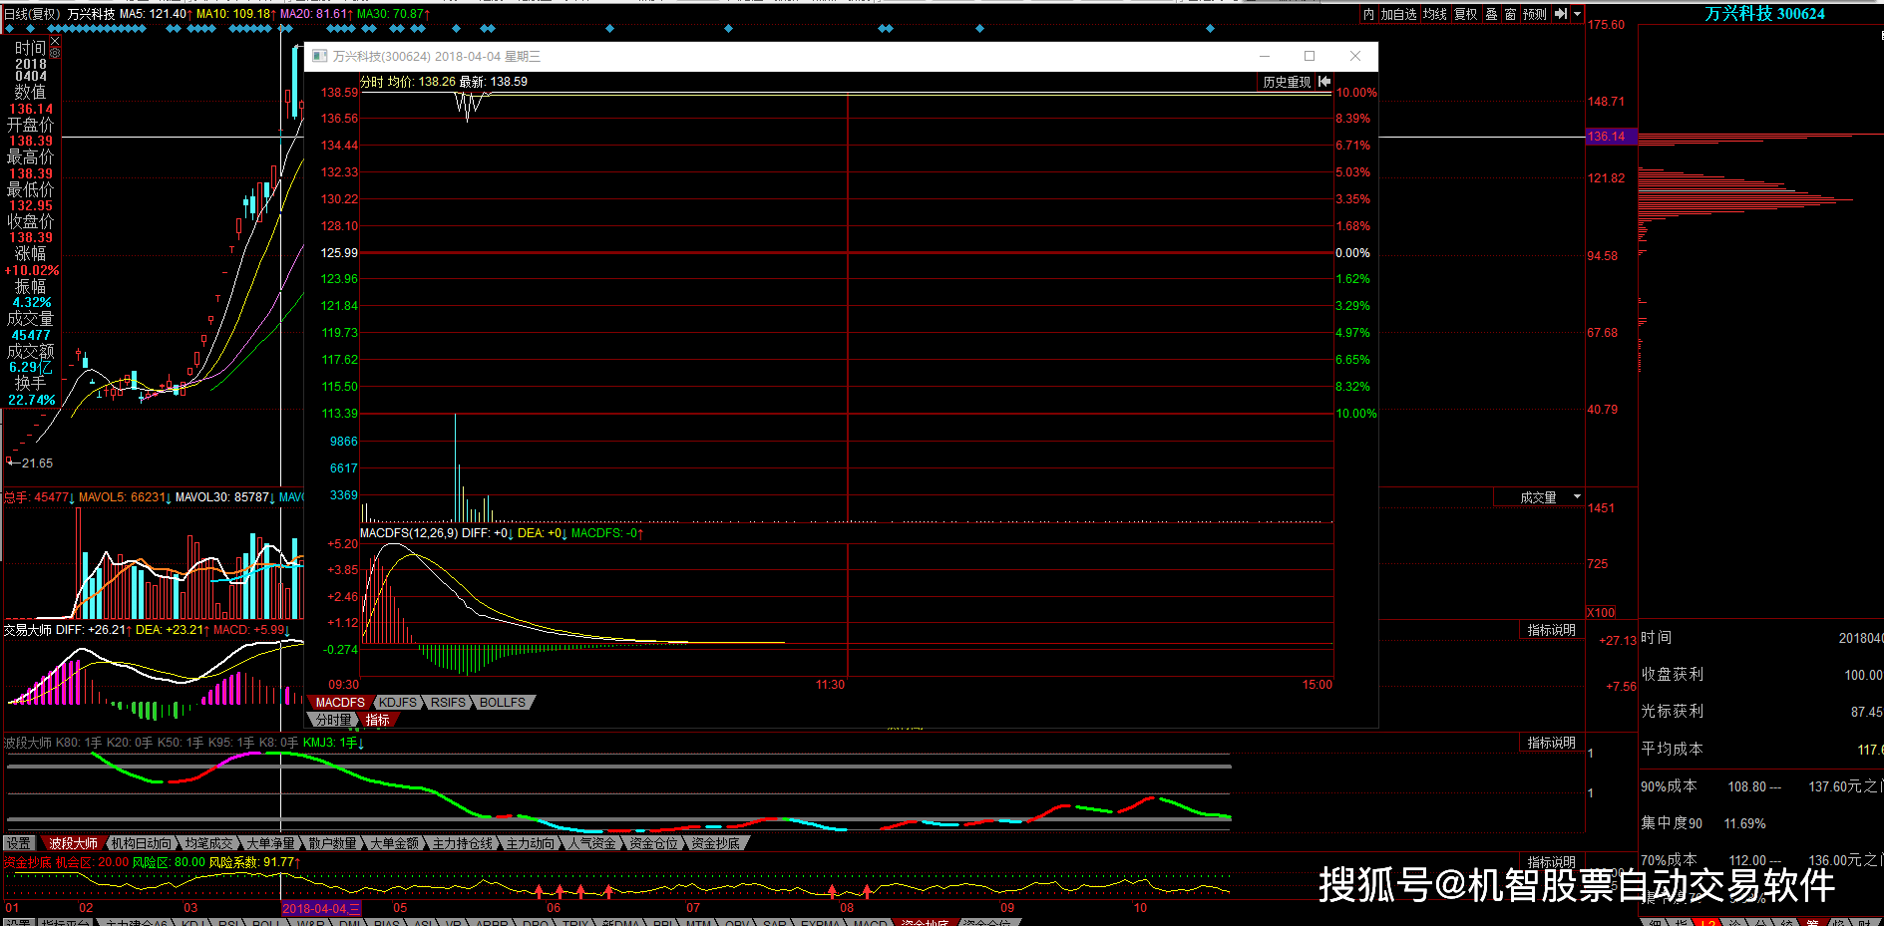This screenshot has height=926, width=1884.
Task: Click the 2018-04-04 date marker on timeline
Action: [320, 908]
